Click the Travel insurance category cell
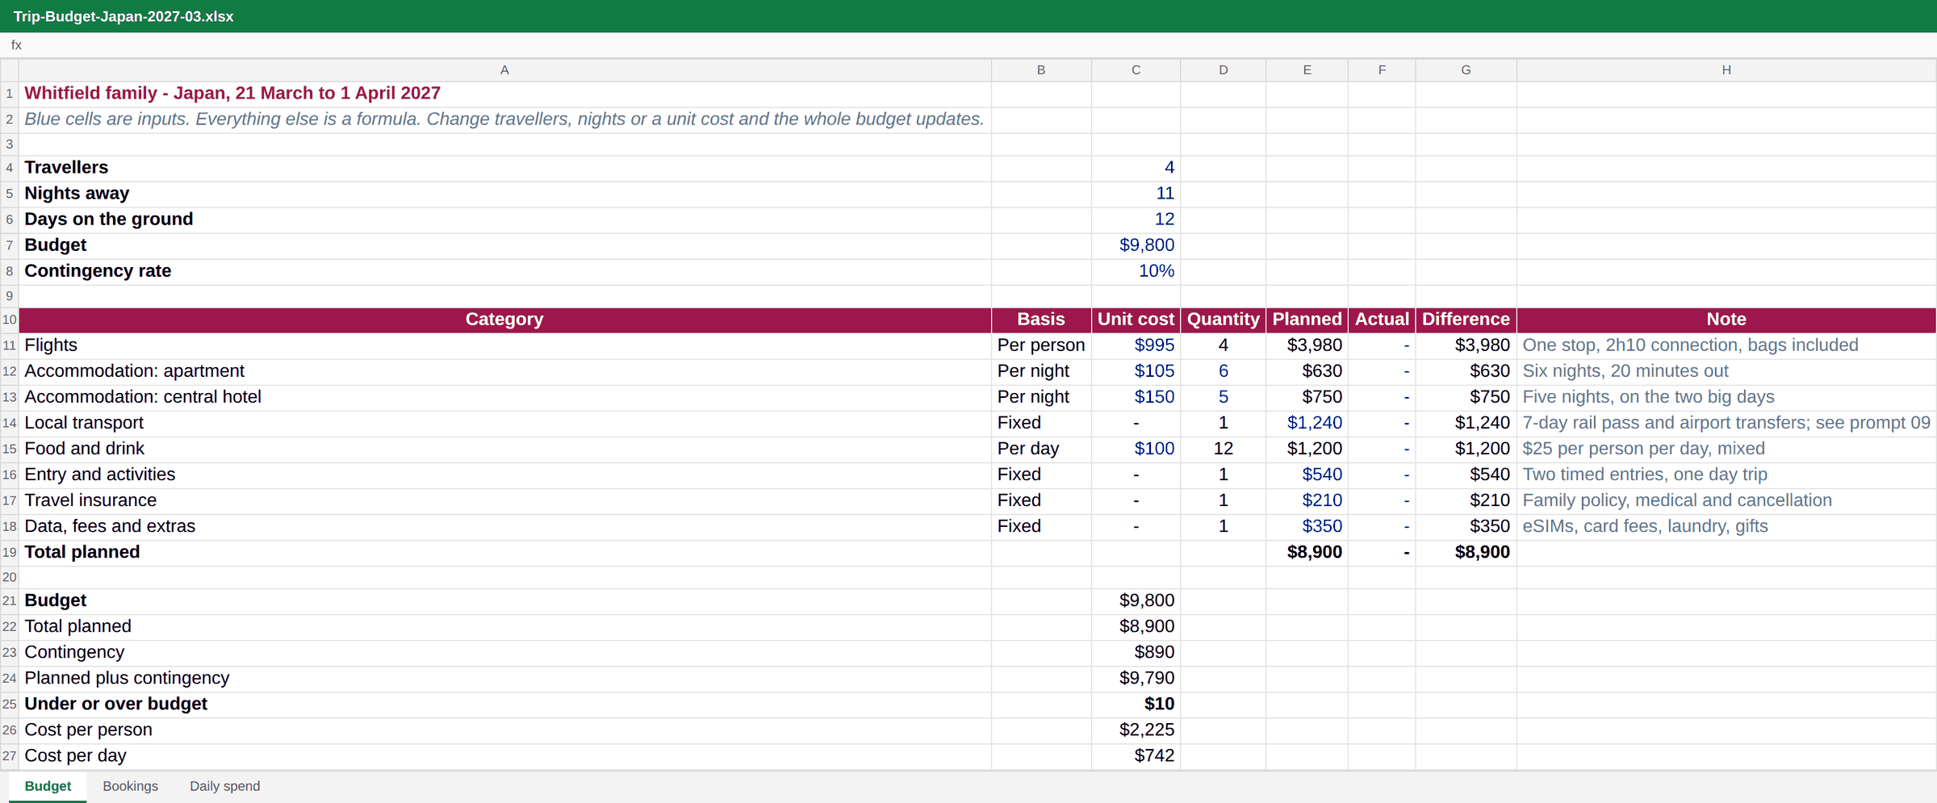The height and width of the screenshot is (803, 1937). tap(504, 500)
